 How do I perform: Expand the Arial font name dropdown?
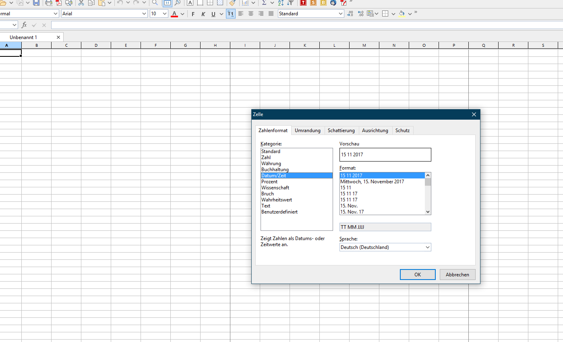pos(145,14)
